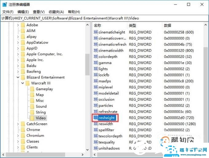Expand the Adobe registry key
The height and width of the screenshot is (158, 209).
(x=18, y=25)
